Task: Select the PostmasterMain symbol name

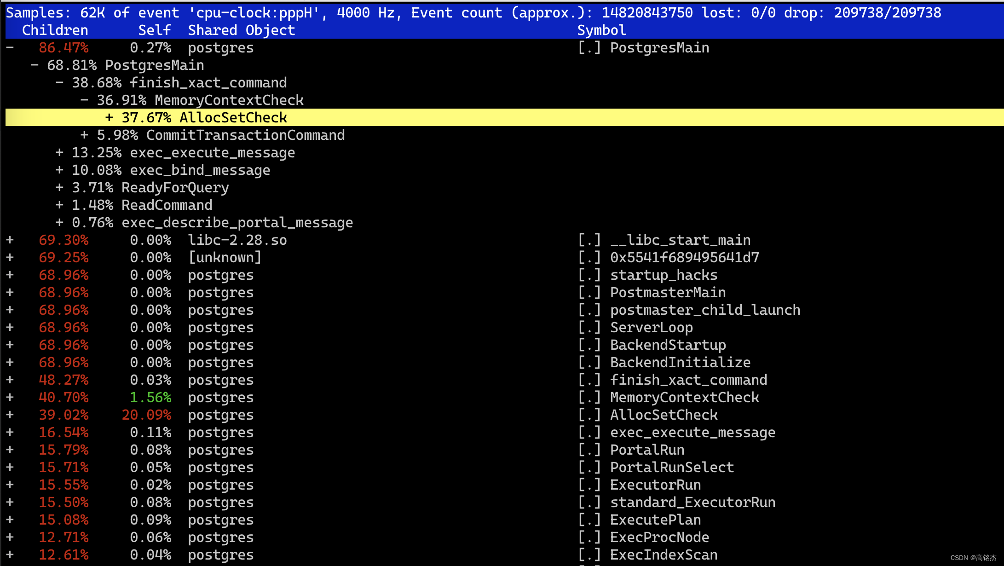Action: [668, 293]
